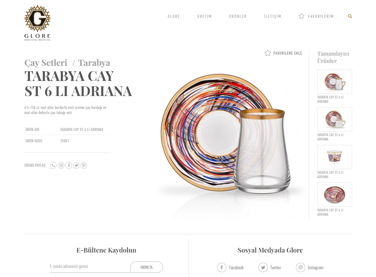Open the Glore menu item
The image size is (376, 277).
tap(174, 16)
